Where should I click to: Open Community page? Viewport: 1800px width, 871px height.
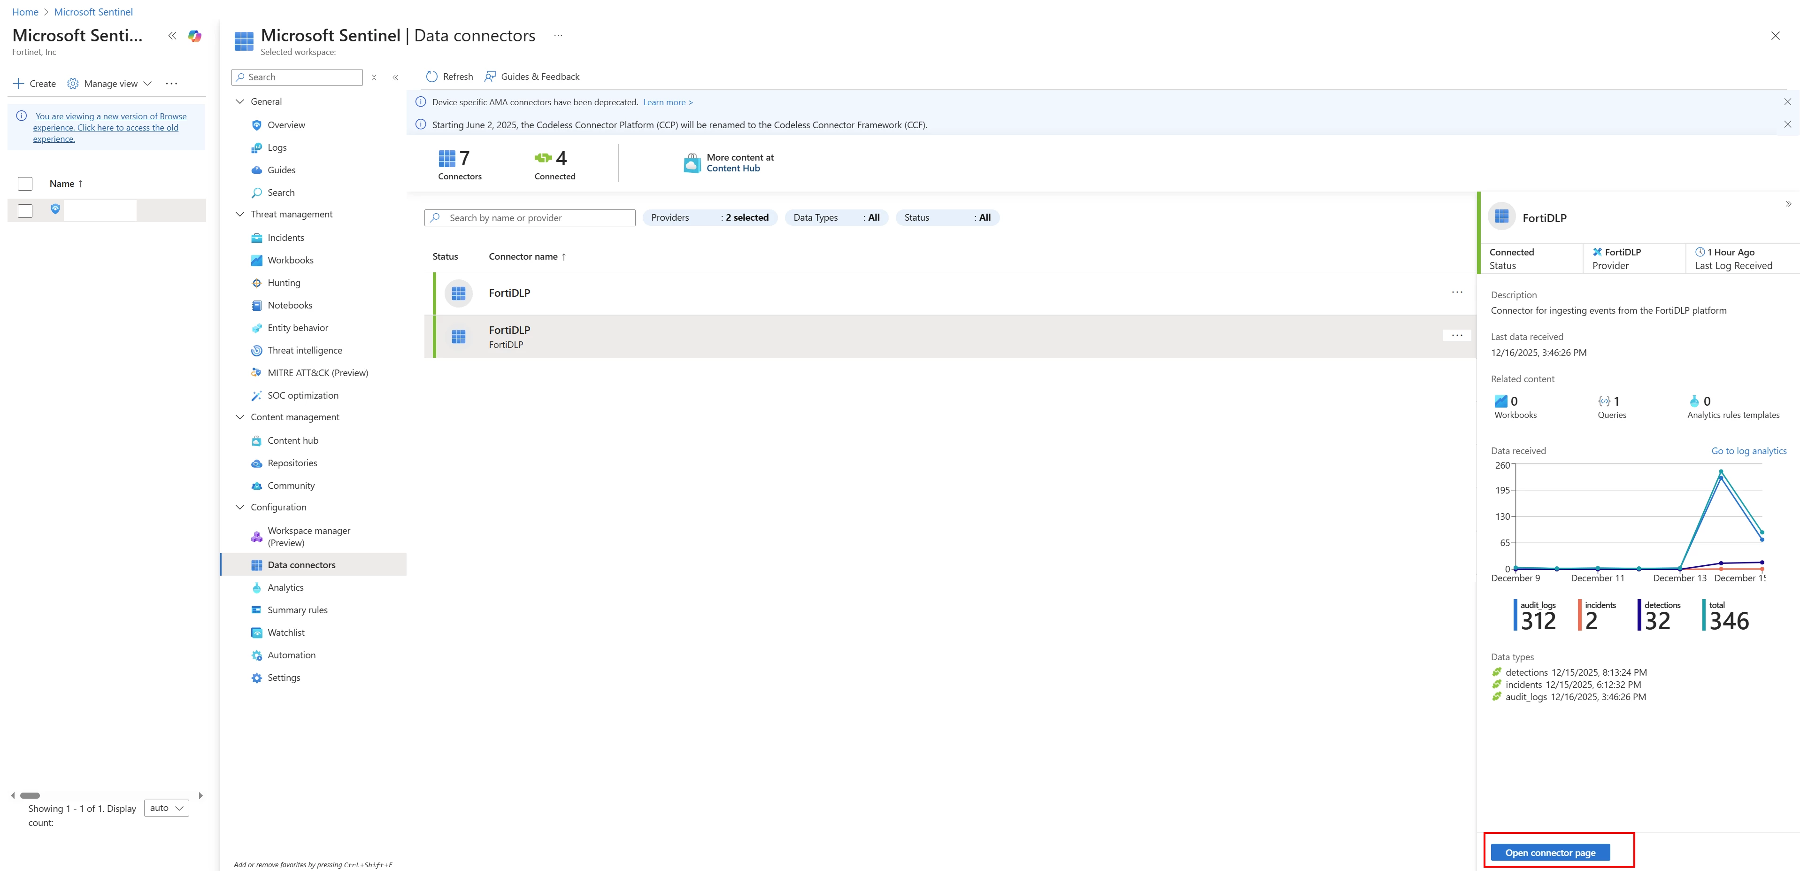click(x=291, y=486)
